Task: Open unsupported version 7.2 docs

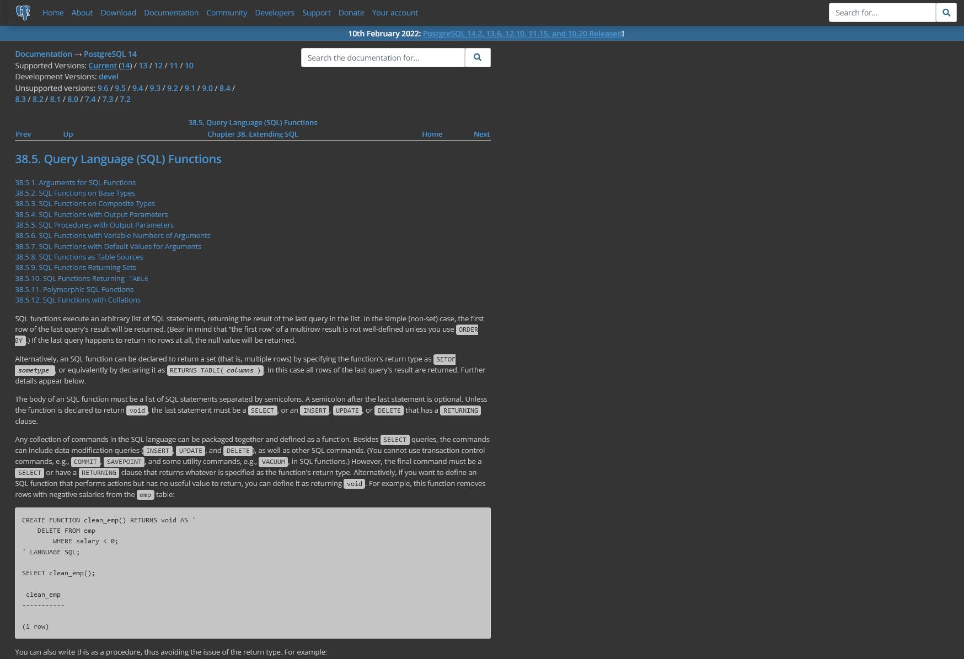Action: (x=125, y=99)
